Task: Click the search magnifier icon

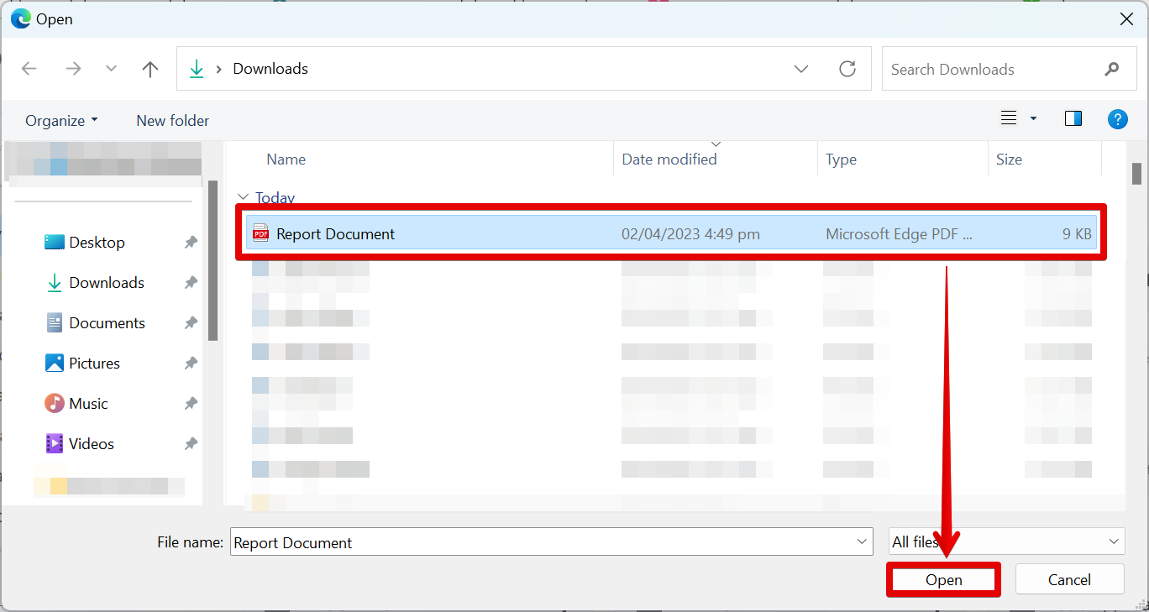Action: (1112, 70)
